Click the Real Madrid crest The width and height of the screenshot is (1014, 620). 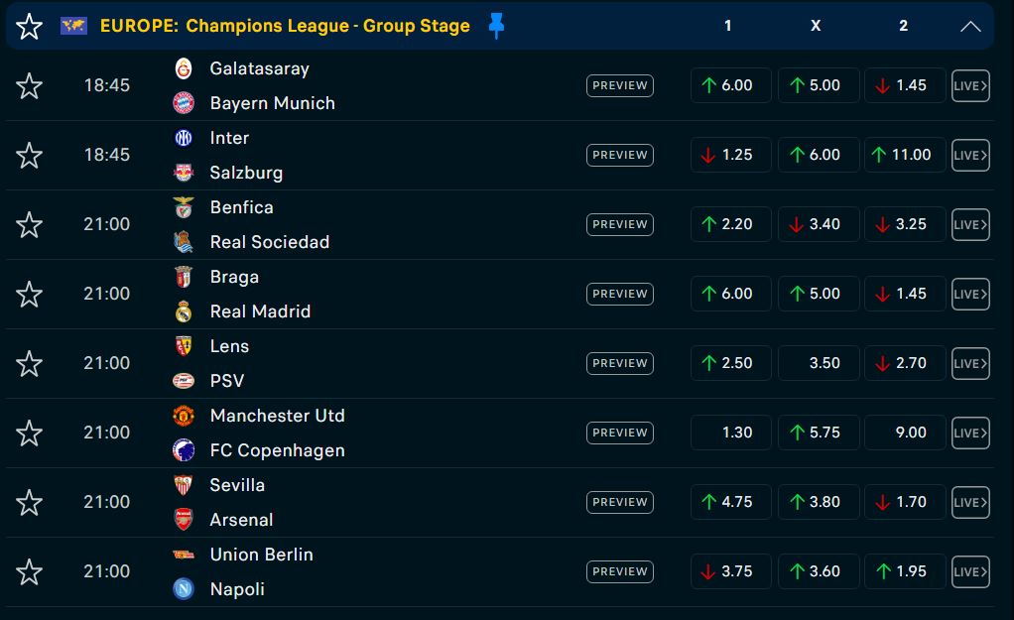coord(184,311)
